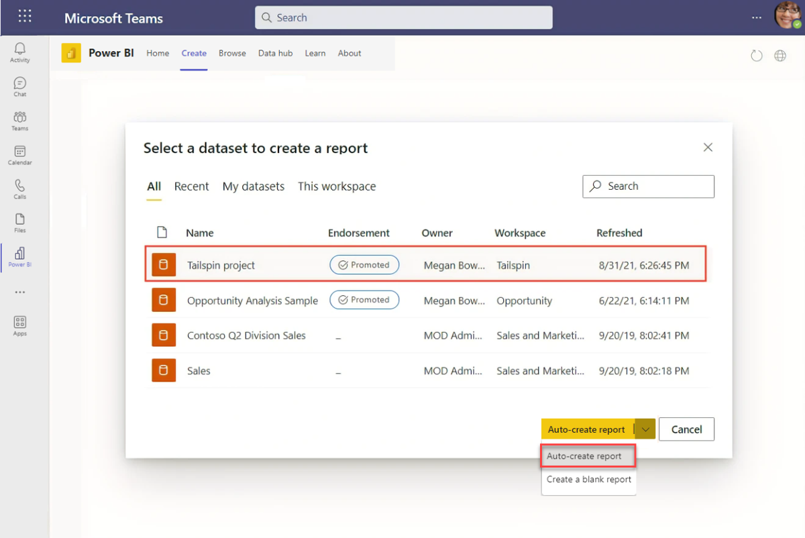
Task: Click the Power BI logo icon
Action: click(71, 53)
